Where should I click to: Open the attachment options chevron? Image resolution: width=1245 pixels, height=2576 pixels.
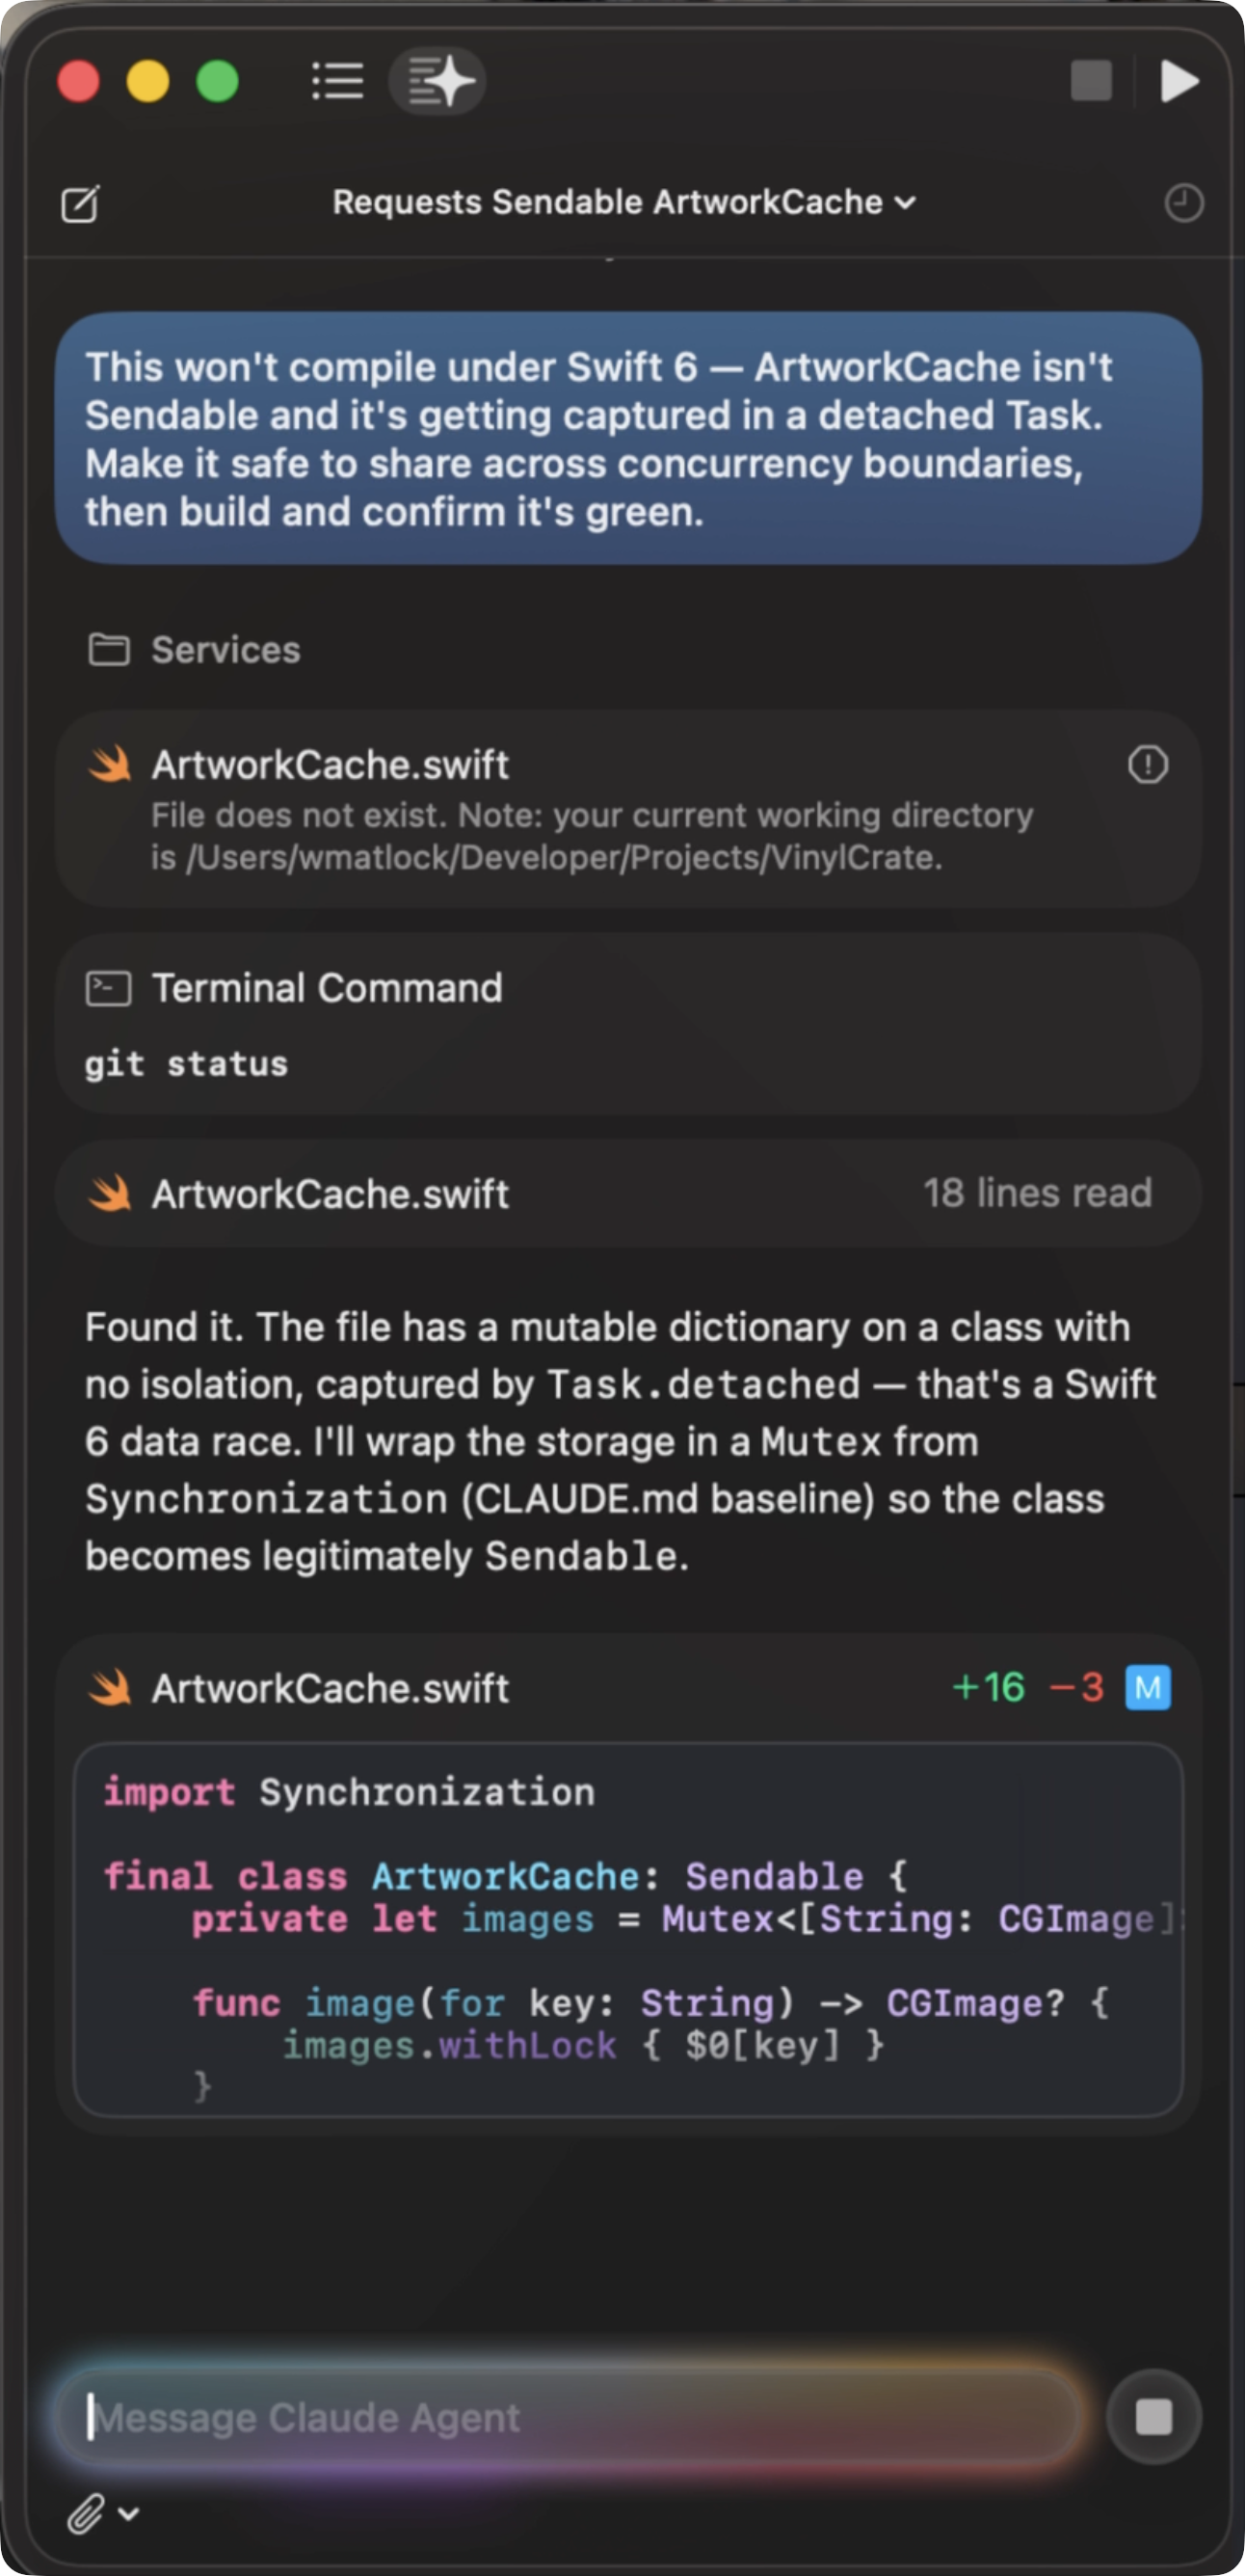point(129,2513)
